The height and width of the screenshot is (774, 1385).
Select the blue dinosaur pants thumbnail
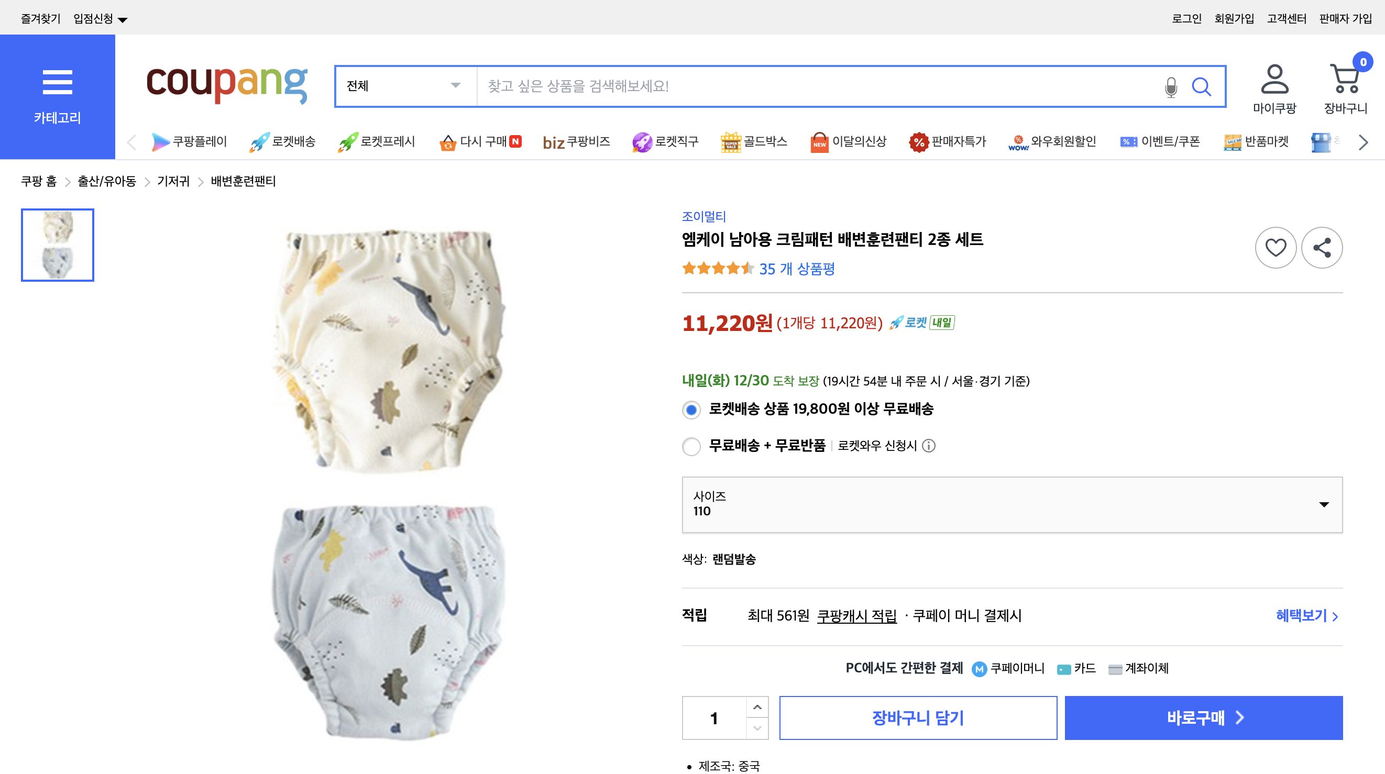tap(57, 263)
